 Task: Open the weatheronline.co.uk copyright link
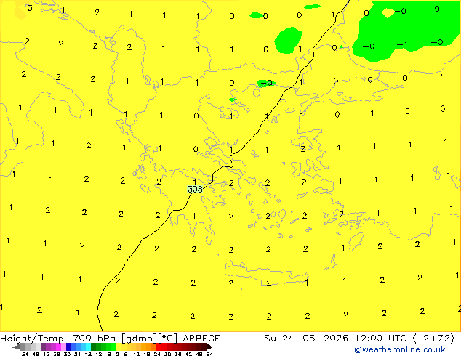pyautogui.click(x=399, y=349)
